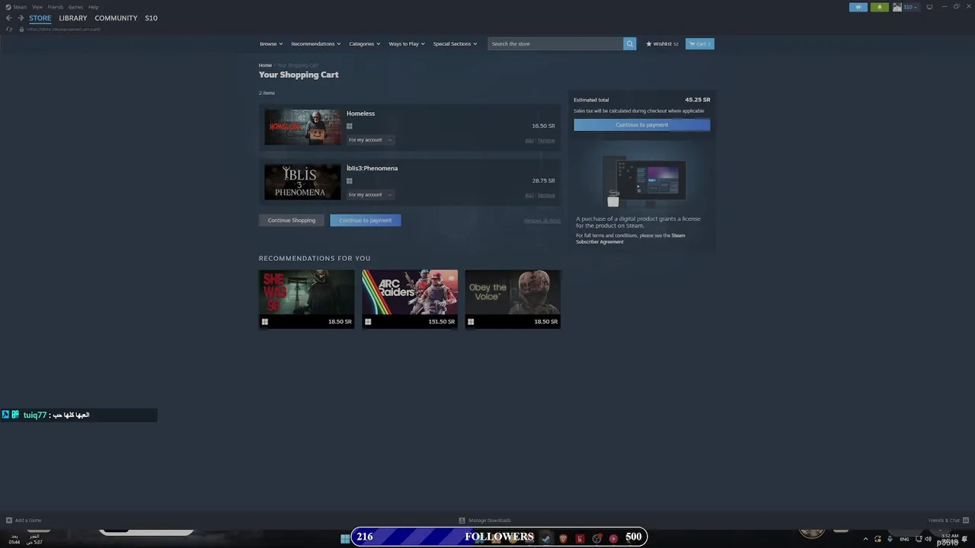Reload the store page with refresh icon
Screen dimensions: 975x548
click(x=9, y=29)
